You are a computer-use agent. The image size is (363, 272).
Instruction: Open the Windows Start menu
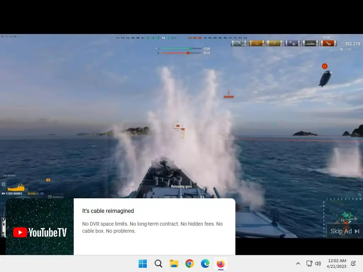click(x=143, y=263)
